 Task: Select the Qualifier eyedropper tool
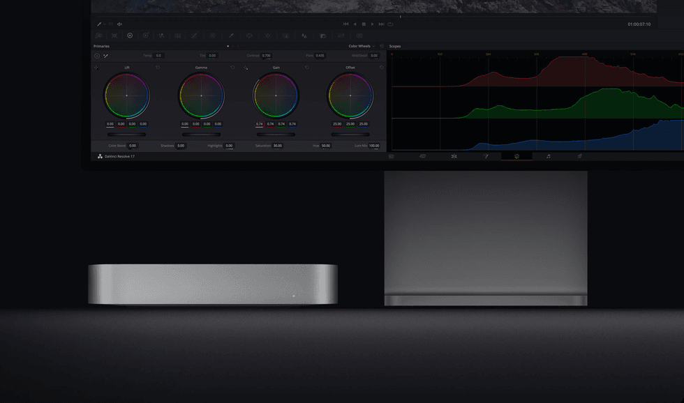click(230, 35)
